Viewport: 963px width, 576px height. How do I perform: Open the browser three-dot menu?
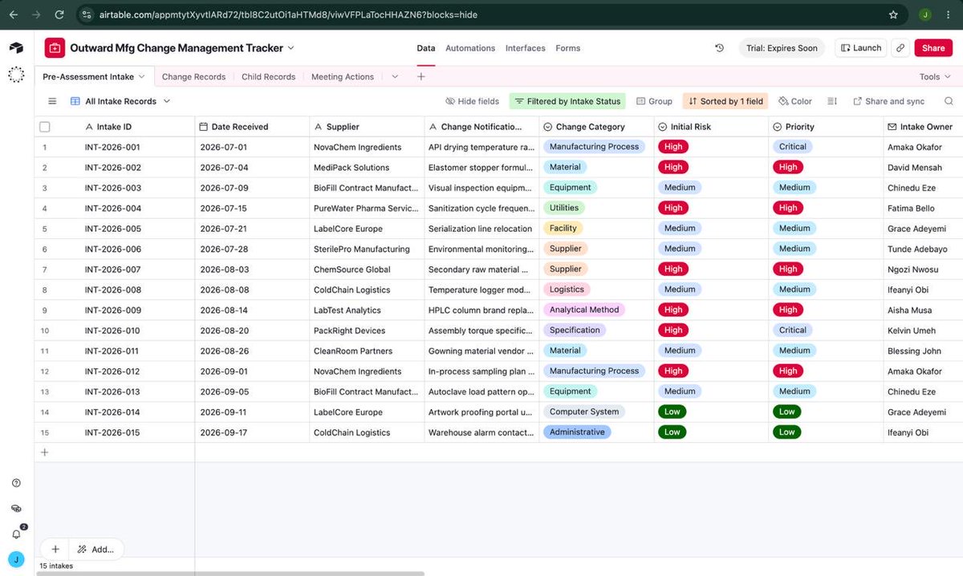point(949,14)
